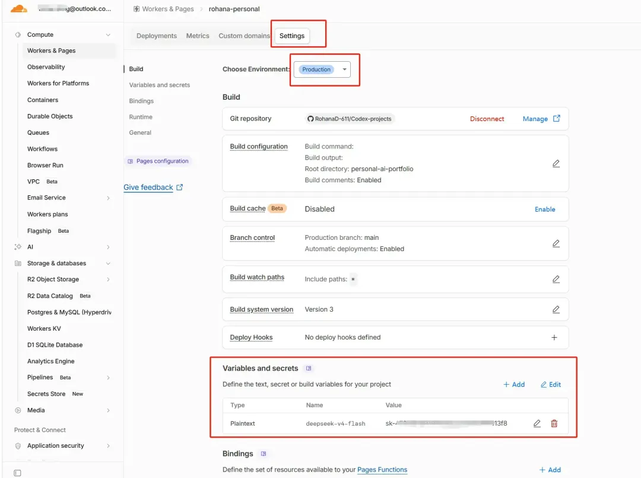This screenshot has height=478, width=641.
Task: Click the AI sparkle icon in sidebar
Action: coord(18,247)
